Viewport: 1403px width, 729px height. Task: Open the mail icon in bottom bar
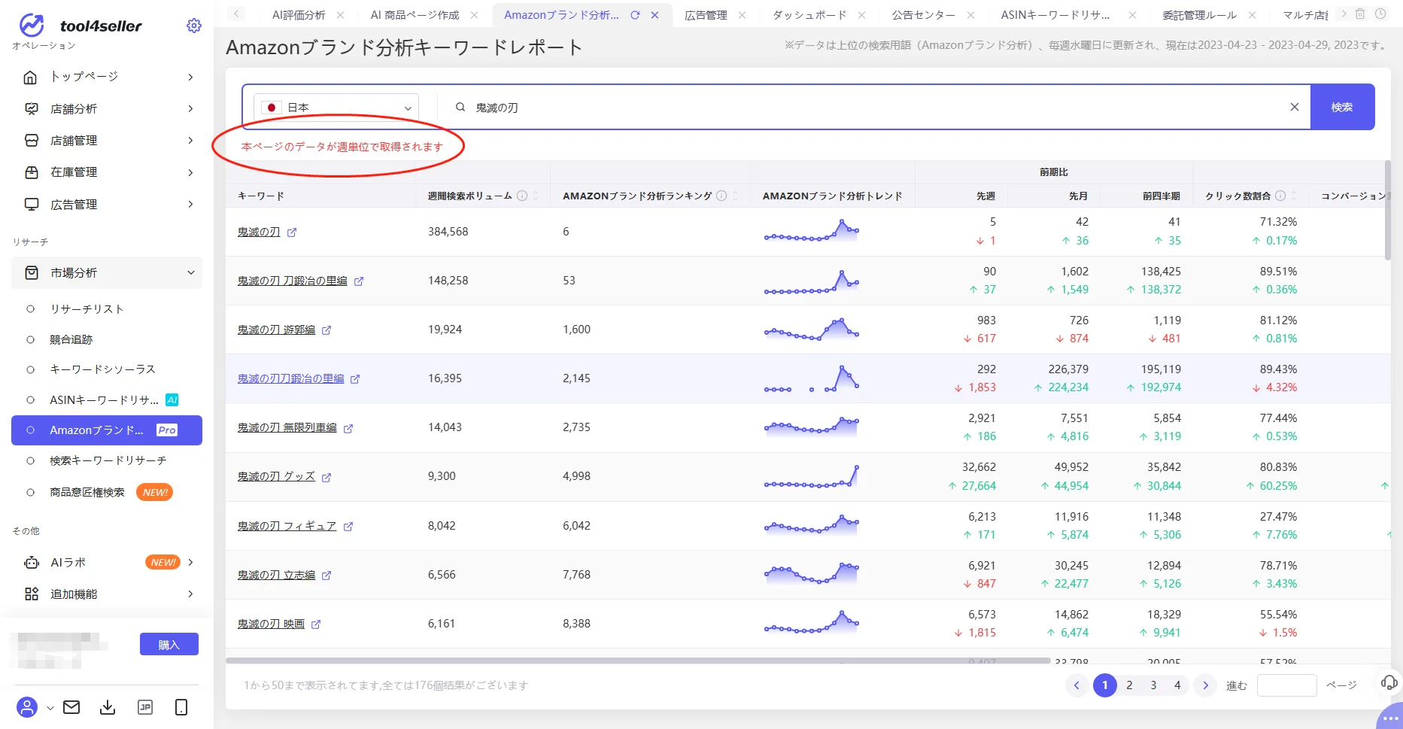point(71,707)
